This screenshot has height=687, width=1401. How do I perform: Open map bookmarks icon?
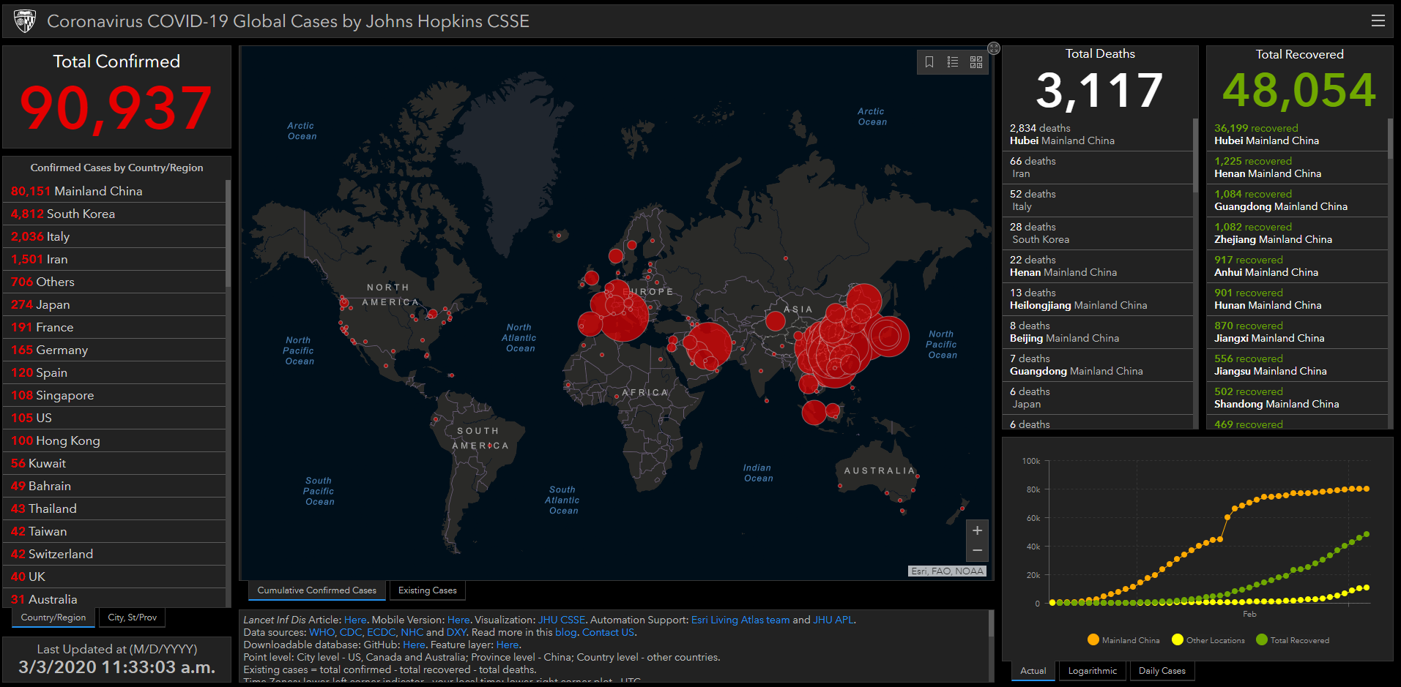(929, 62)
